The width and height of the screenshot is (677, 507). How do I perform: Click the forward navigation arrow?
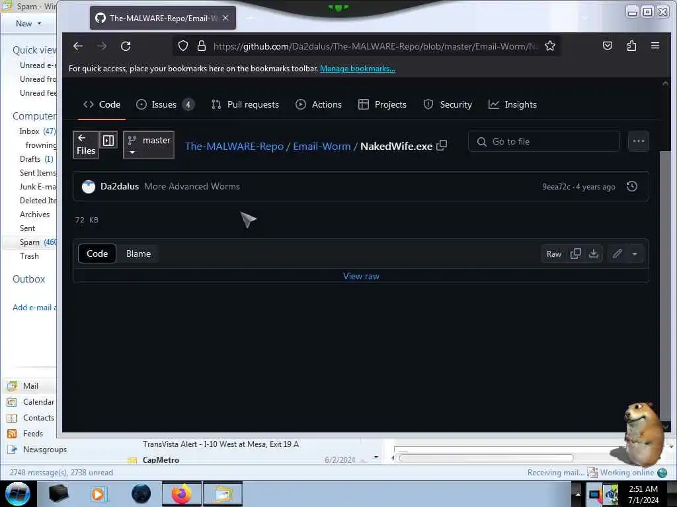pos(101,46)
